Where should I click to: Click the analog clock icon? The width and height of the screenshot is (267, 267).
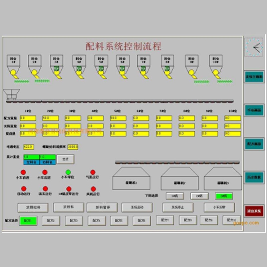pos(254,47)
